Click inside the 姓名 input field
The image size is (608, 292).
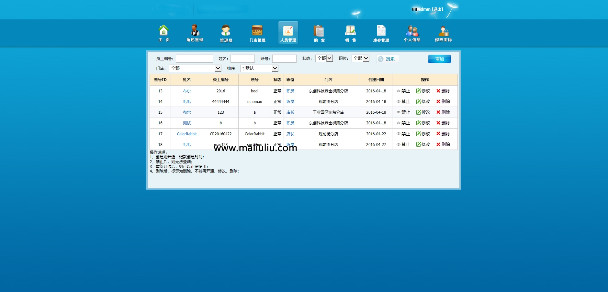(x=243, y=58)
